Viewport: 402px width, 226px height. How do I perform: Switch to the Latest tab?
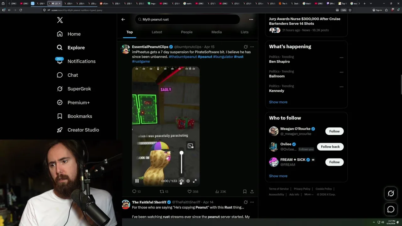coord(157,32)
